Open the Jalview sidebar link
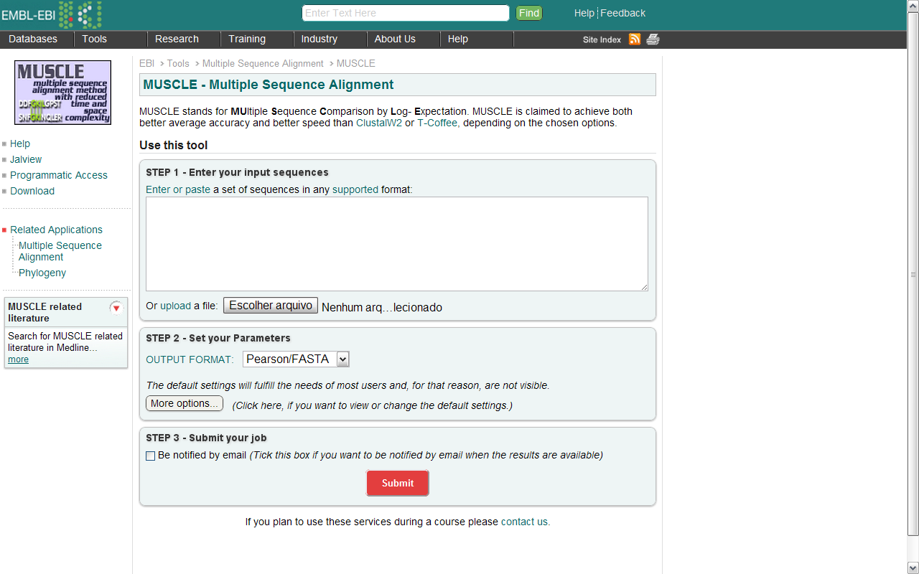The image size is (919, 574). pyautogui.click(x=26, y=159)
